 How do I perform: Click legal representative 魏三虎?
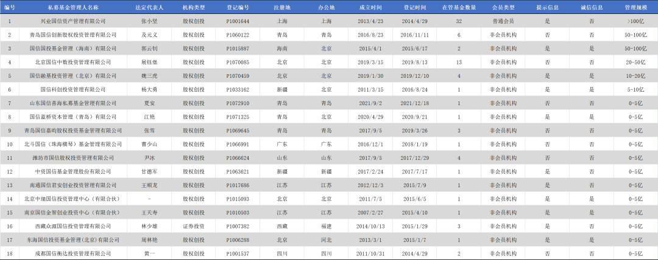(x=150, y=76)
